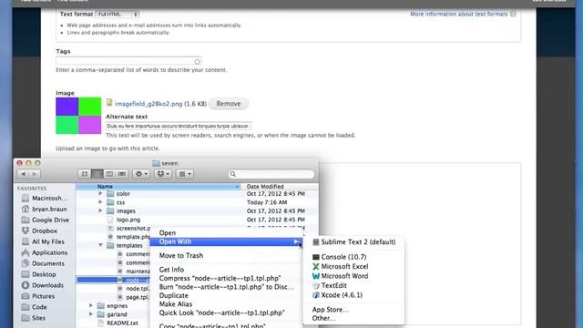The height and width of the screenshot is (328, 583).
Task: Expand the css folder
Action: pyautogui.click(x=100, y=202)
